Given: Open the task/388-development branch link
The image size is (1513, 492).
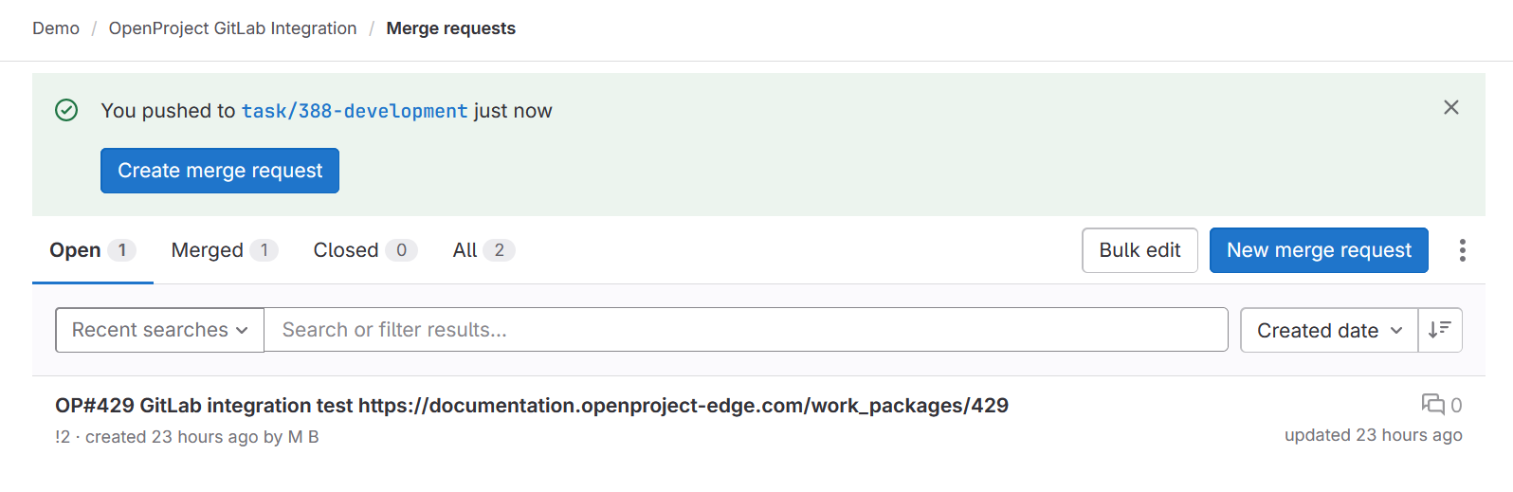Looking at the screenshot, I should click(355, 111).
